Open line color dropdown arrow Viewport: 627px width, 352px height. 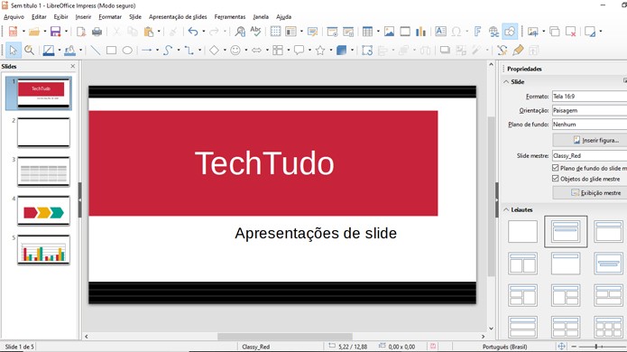point(60,50)
